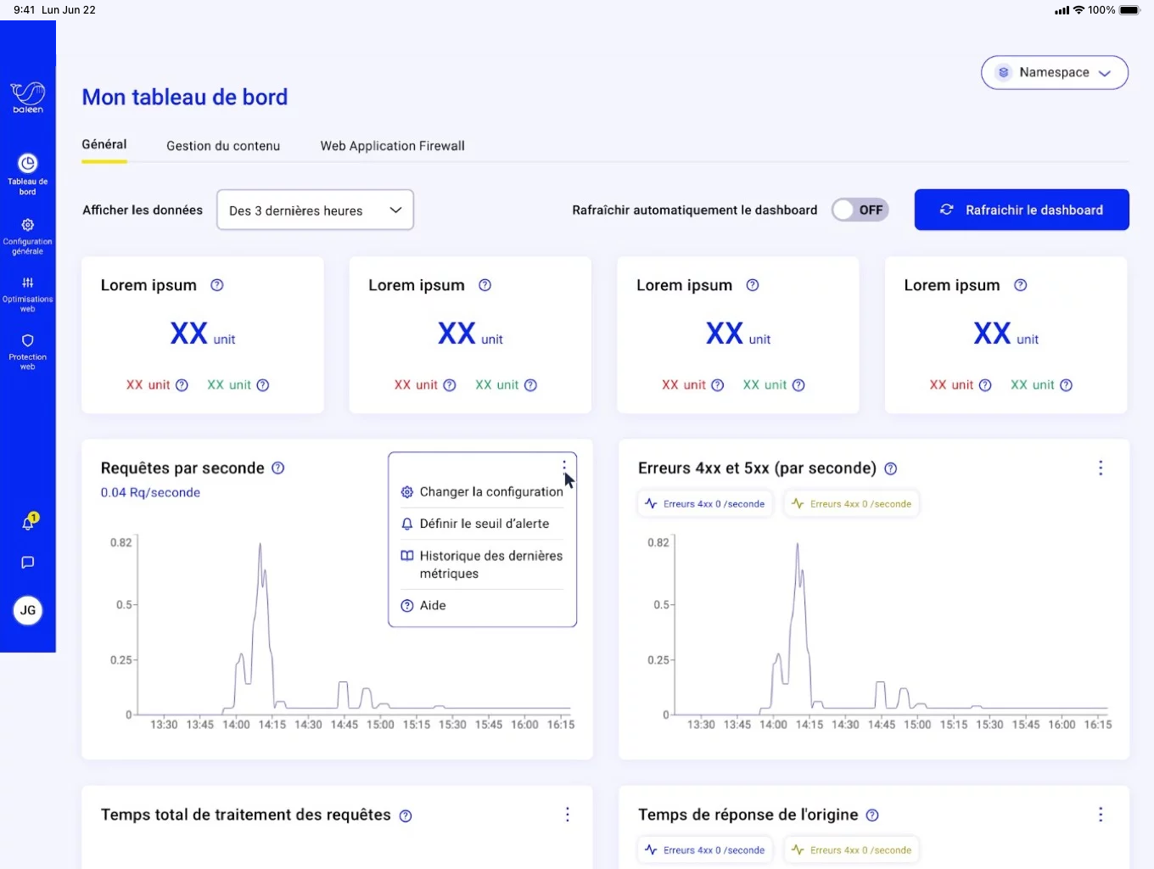Open options menu for Temps total de traitement
The width and height of the screenshot is (1154, 869).
pos(568,815)
